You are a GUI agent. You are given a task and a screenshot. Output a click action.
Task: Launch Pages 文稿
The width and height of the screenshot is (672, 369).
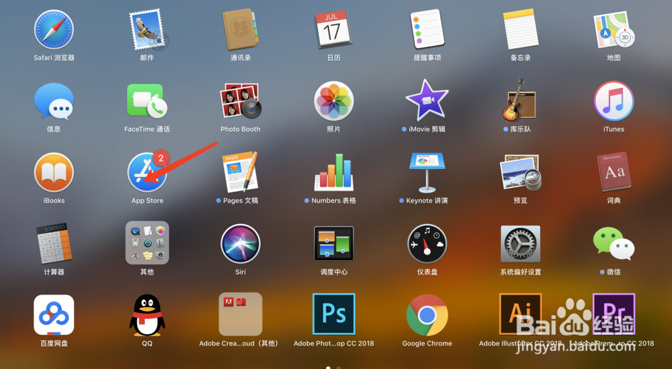pos(241,172)
